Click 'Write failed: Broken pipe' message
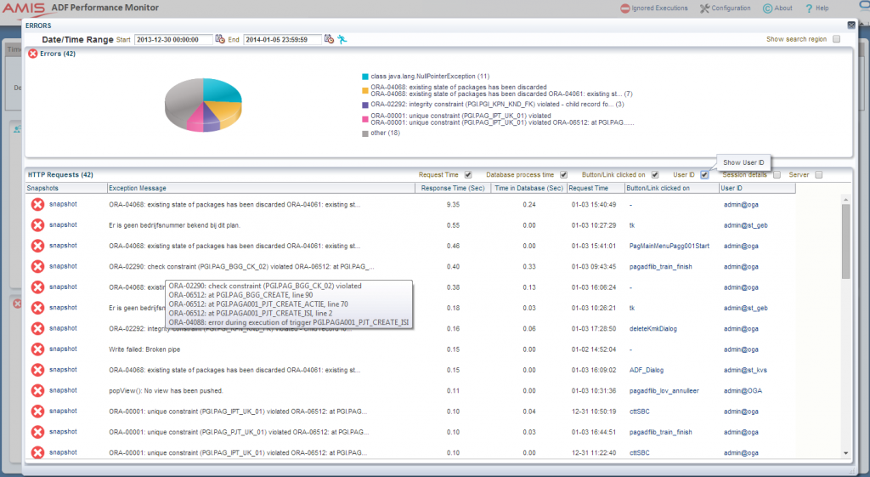870x477 pixels. tap(144, 349)
